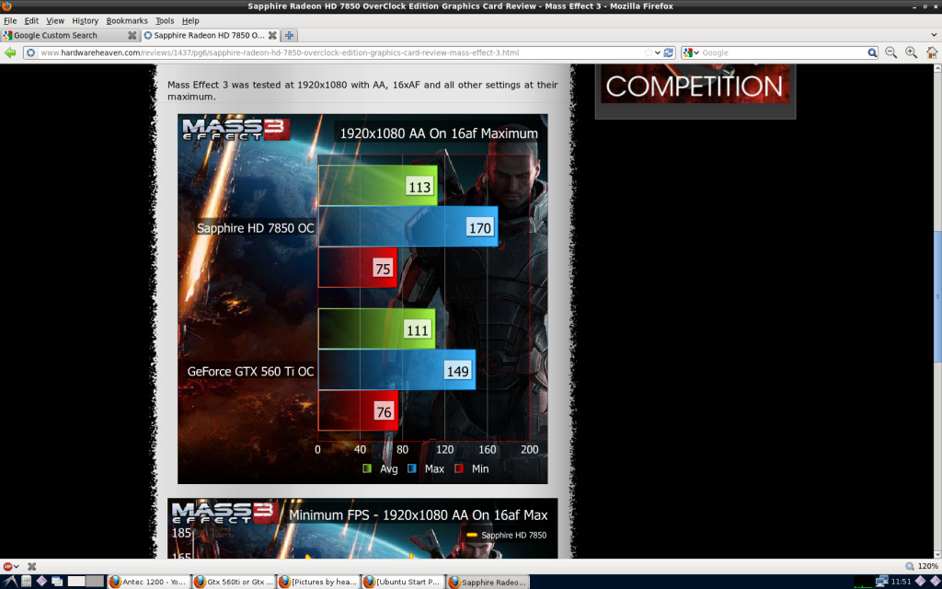Click in the Google search input box

[x=783, y=52]
